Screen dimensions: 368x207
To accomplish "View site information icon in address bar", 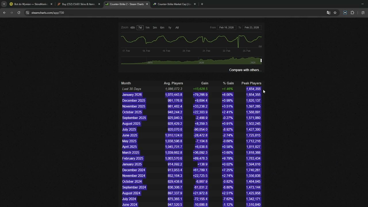I will pyautogui.click(x=27, y=13).
